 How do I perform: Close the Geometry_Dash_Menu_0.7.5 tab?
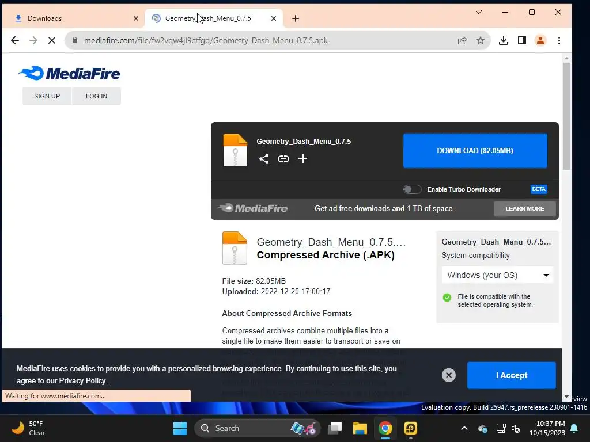click(274, 18)
